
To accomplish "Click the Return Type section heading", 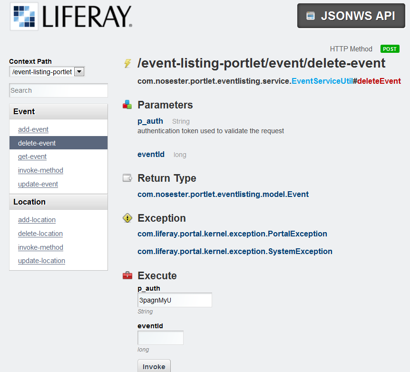I will 167,178.
